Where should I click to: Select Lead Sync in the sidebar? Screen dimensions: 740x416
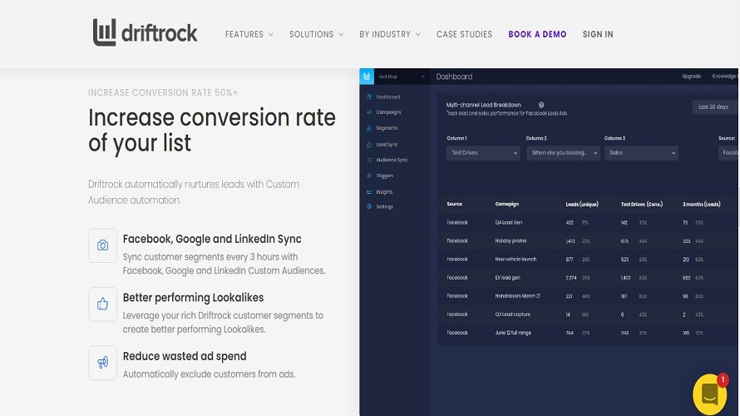point(387,145)
